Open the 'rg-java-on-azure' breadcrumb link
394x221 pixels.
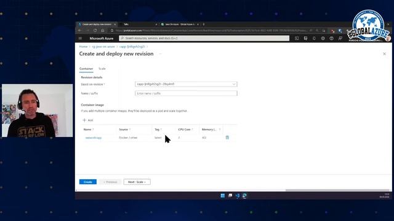click(103, 47)
